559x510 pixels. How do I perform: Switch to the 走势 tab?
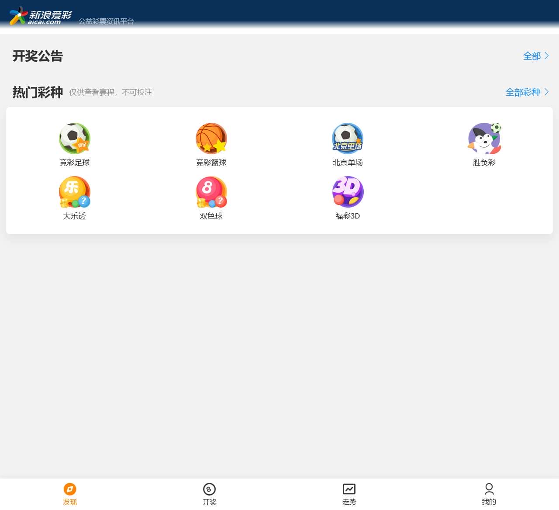[349, 494]
